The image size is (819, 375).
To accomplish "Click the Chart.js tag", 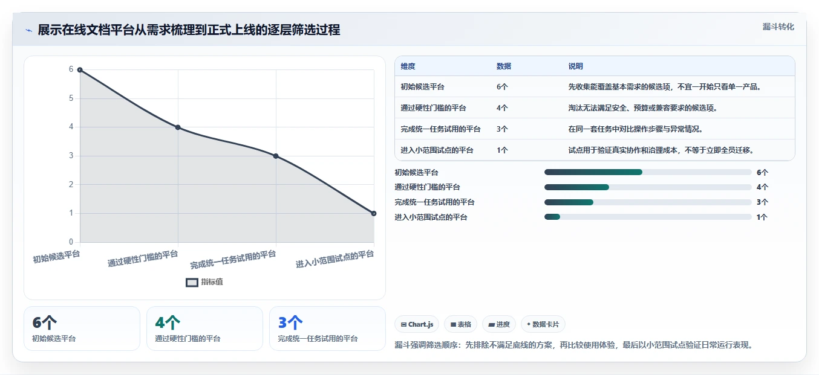I will click(x=417, y=324).
